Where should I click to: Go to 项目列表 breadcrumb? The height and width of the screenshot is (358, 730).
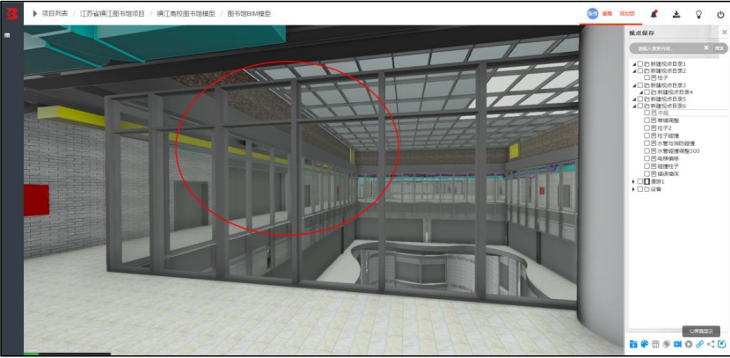(55, 14)
